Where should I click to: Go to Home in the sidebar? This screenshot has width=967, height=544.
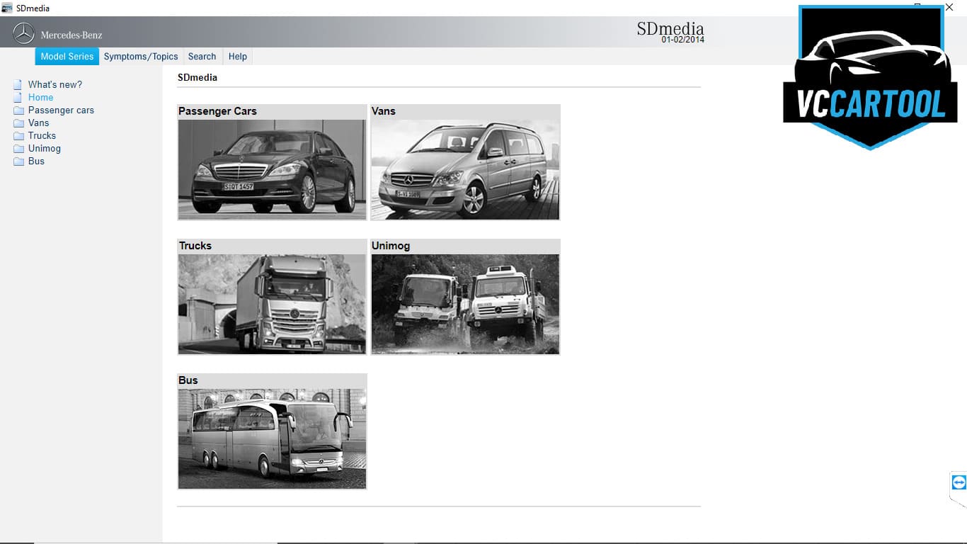41,98
